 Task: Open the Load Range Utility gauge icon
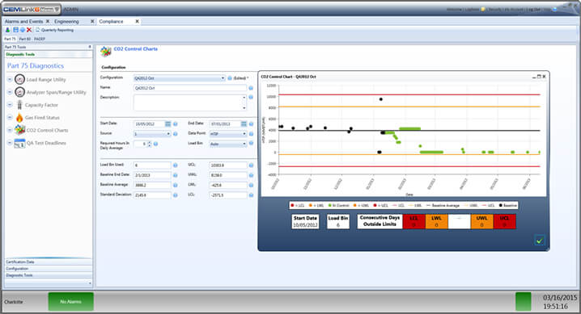click(x=19, y=79)
